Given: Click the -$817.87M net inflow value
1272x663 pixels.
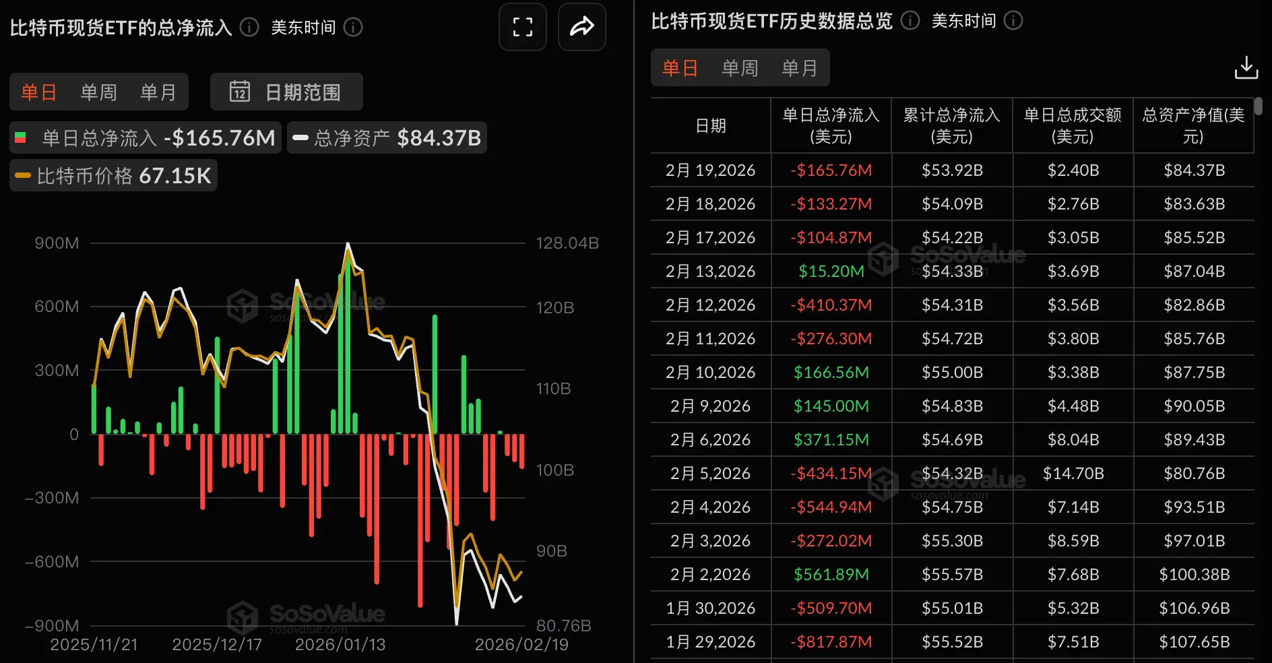Looking at the screenshot, I should [831, 641].
